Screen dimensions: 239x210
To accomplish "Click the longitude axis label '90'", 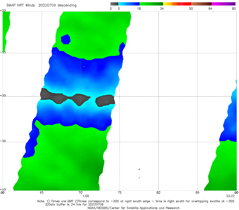I will [x=236, y=193].
